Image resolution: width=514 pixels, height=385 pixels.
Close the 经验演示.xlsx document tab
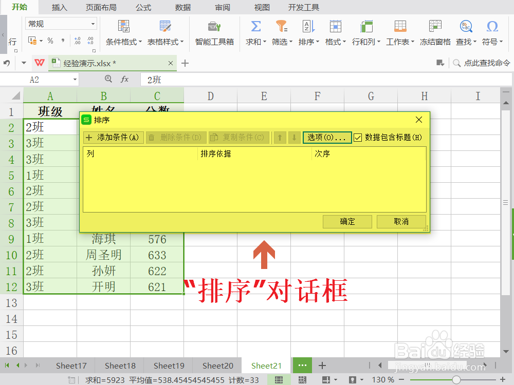pyautogui.click(x=171, y=63)
